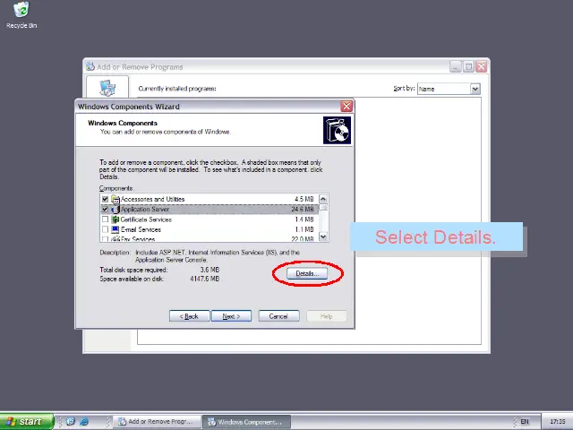Click the Details button

[x=307, y=273]
